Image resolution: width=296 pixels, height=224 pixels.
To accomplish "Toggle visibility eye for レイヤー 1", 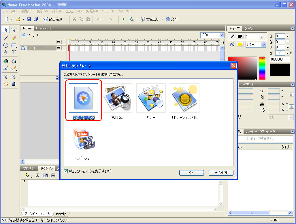I will coord(58,48).
